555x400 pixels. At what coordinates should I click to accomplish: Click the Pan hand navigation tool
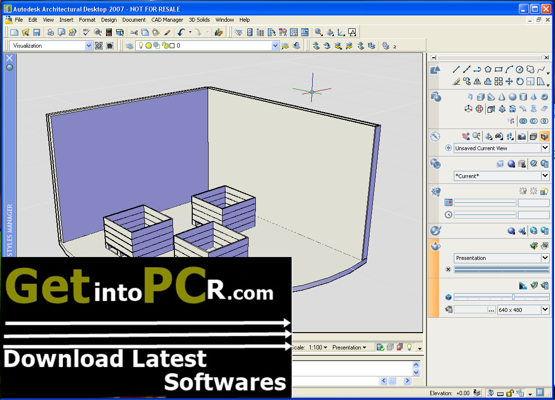(466, 136)
